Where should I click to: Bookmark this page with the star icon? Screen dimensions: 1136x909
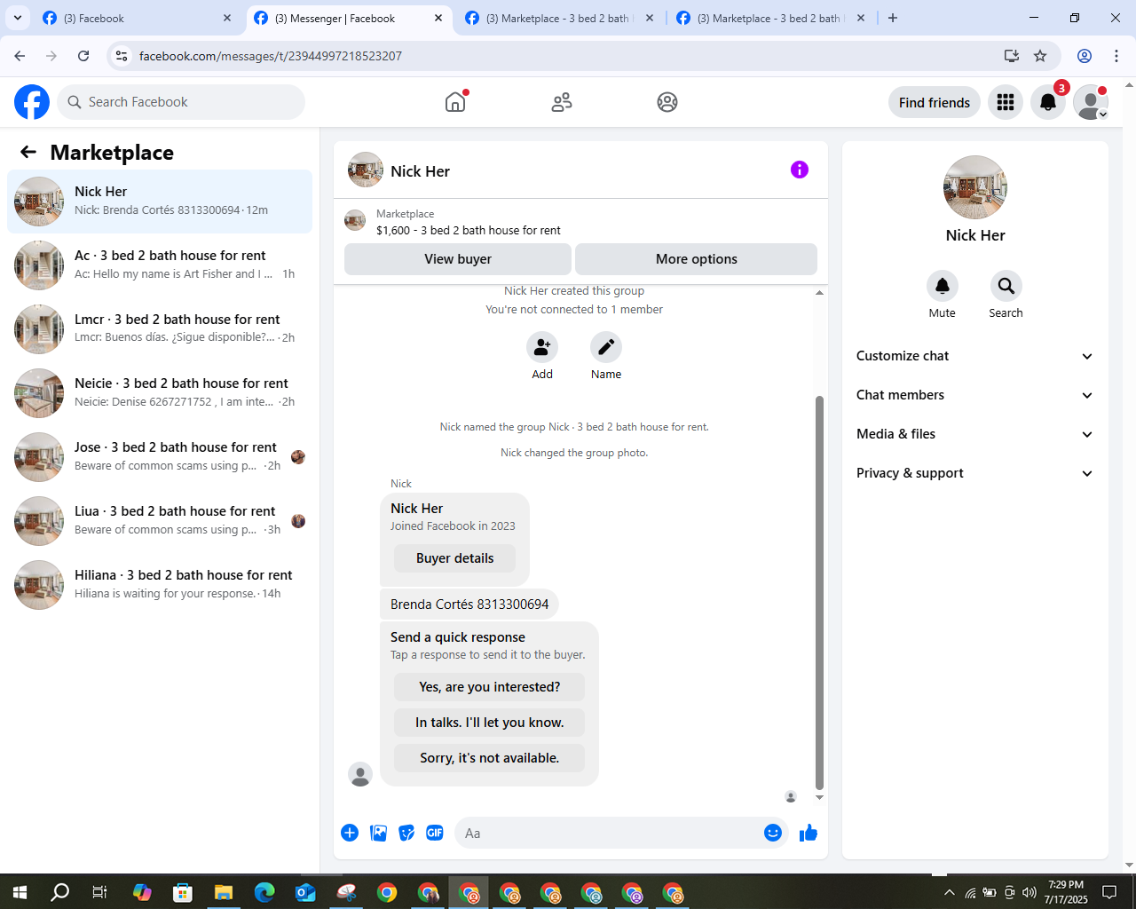(x=1040, y=56)
